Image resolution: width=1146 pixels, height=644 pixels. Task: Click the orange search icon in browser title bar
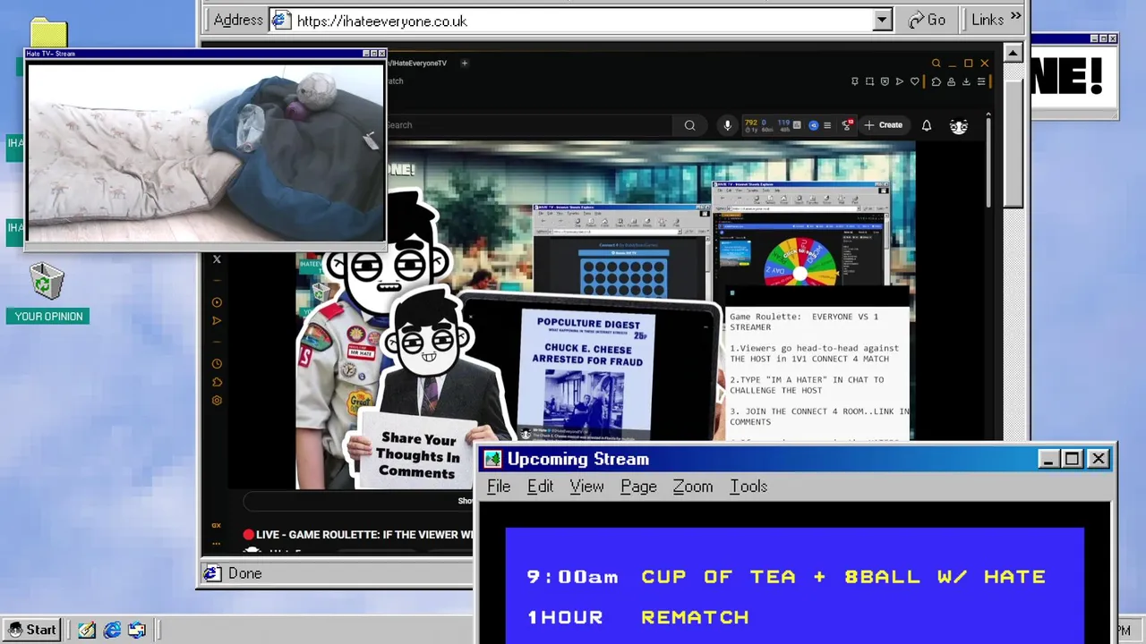936,63
